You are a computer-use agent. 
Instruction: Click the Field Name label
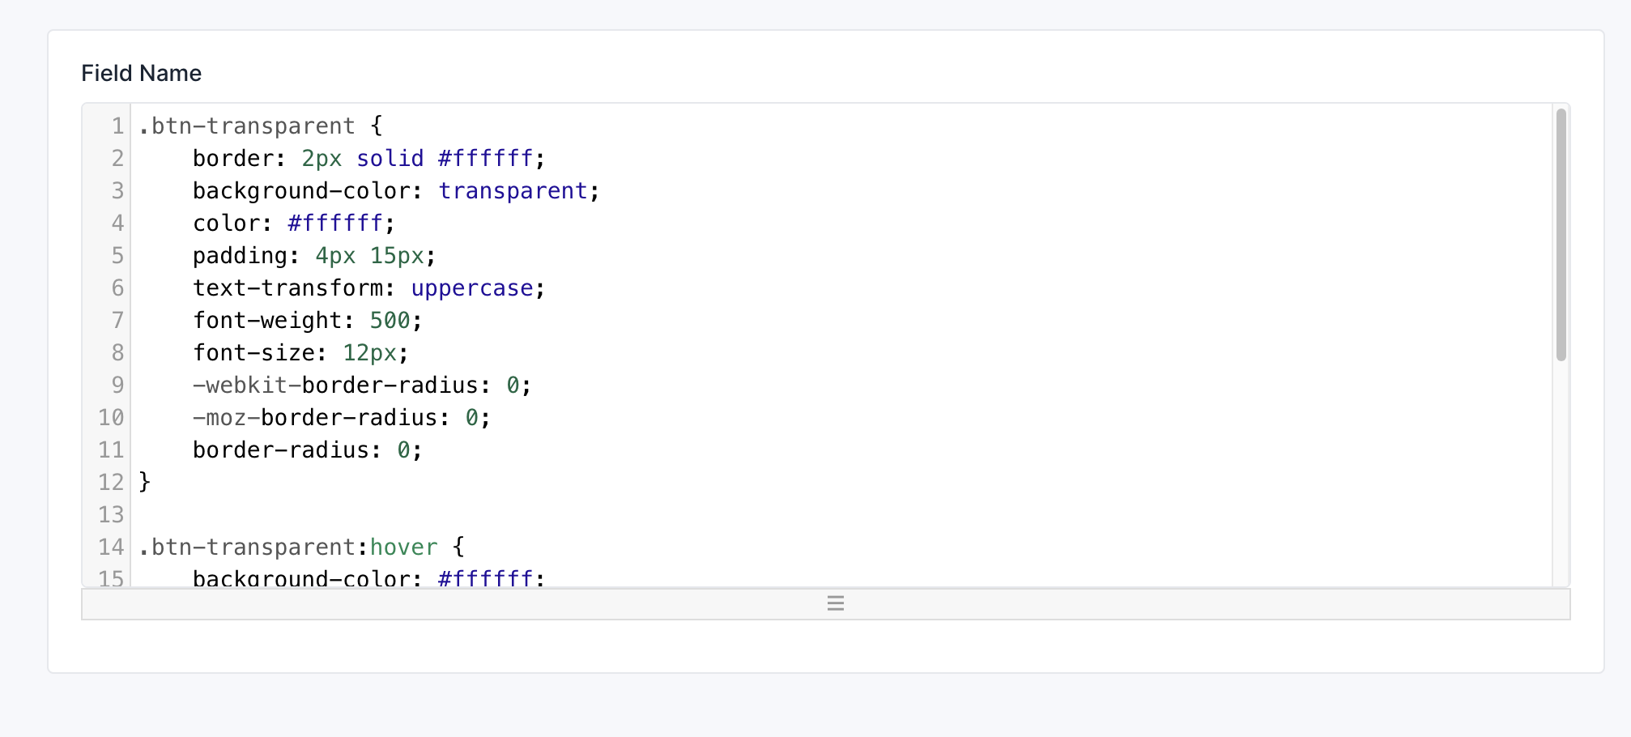tap(141, 73)
